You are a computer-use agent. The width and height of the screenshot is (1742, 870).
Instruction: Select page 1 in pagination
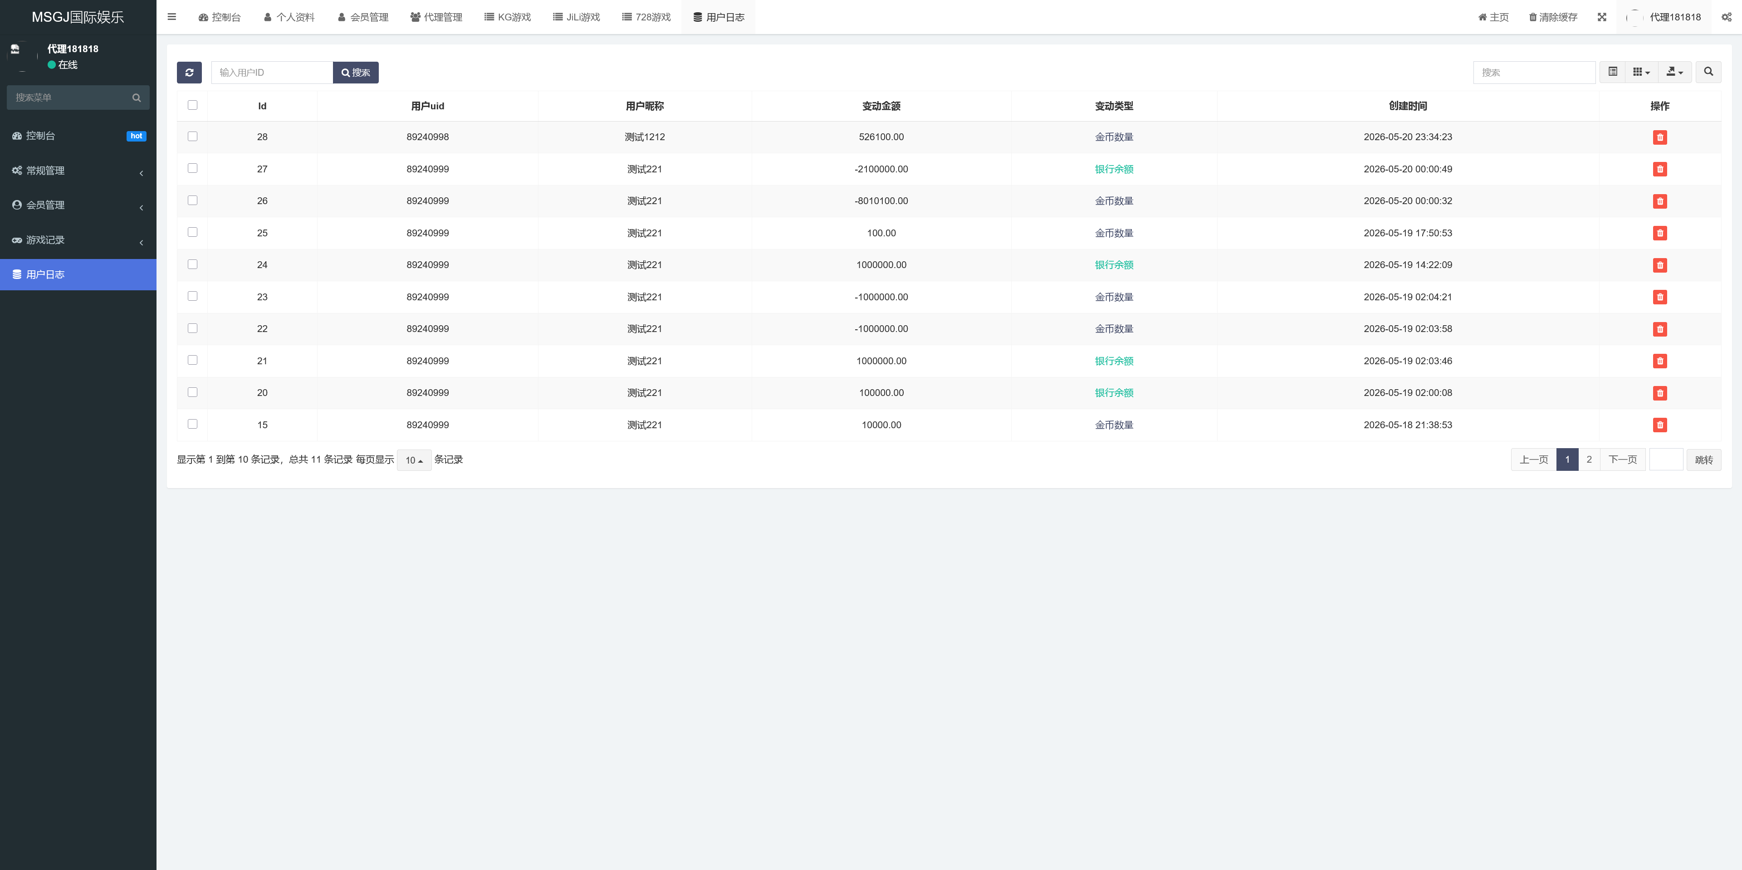pyautogui.click(x=1567, y=459)
